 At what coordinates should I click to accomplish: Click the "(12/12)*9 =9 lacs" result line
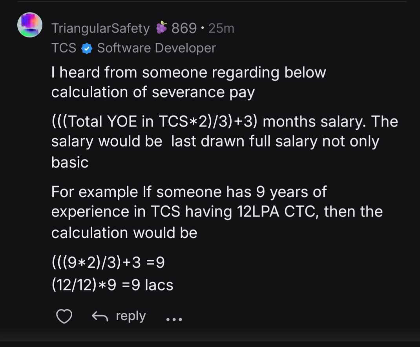[x=112, y=285]
